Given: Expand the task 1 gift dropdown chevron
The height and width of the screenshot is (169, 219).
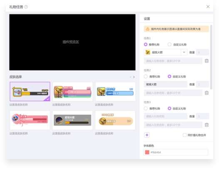Looking at the screenshot, I should [184, 52].
